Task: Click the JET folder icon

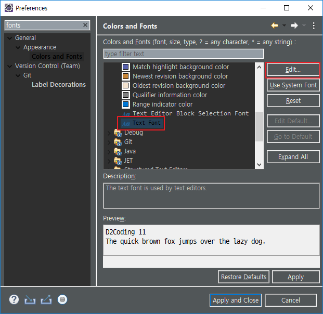Action: click(x=118, y=161)
